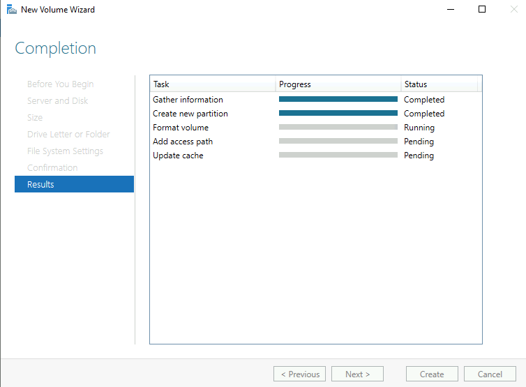
Task: Click the Gather information progress bar
Action: (338, 99)
